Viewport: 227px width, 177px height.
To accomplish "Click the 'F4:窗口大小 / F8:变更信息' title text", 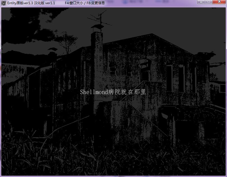I will [85, 3].
